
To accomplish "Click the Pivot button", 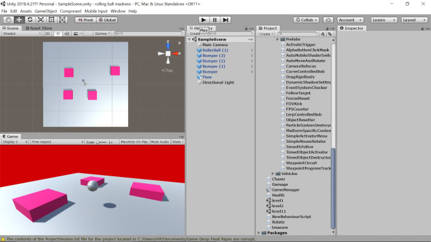I will click(86, 20).
